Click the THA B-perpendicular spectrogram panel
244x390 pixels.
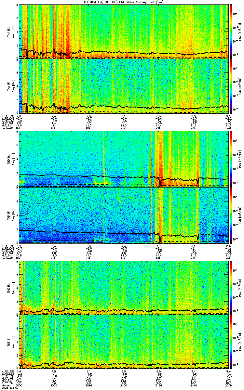[124, 31]
